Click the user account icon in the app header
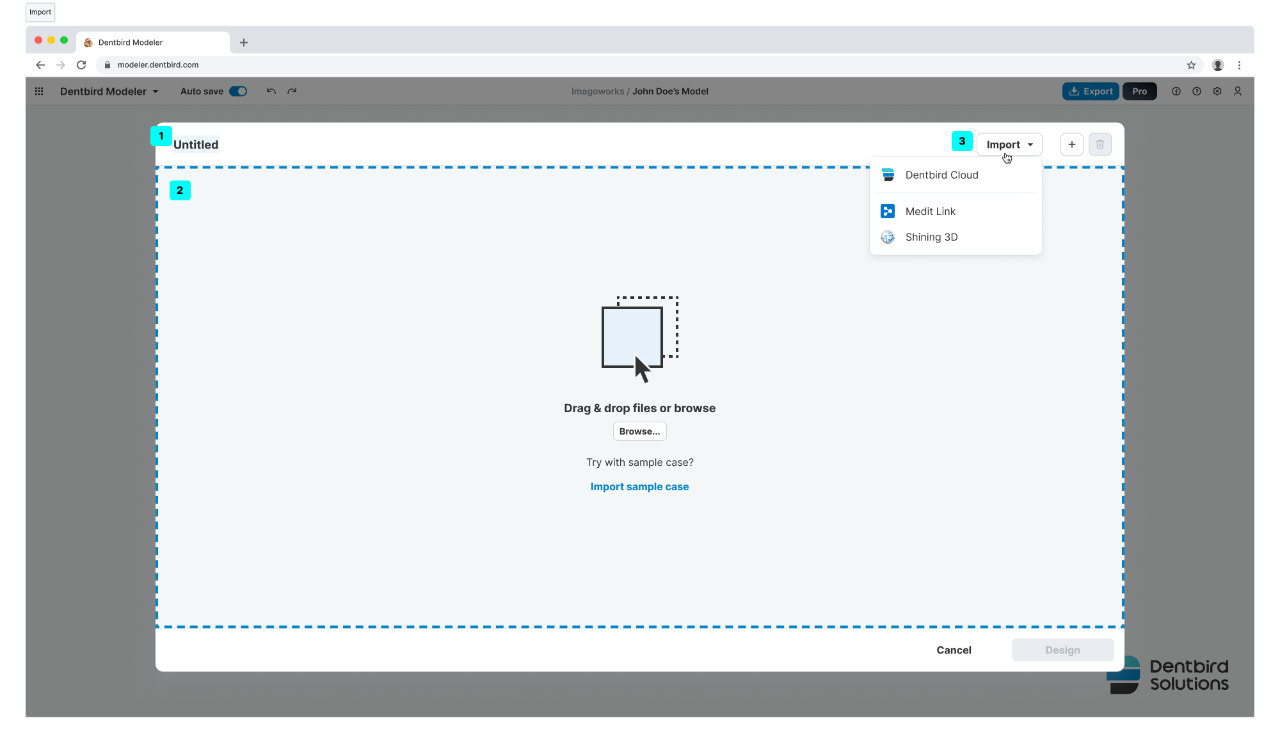This screenshot has width=1280, height=743. (x=1238, y=92)
